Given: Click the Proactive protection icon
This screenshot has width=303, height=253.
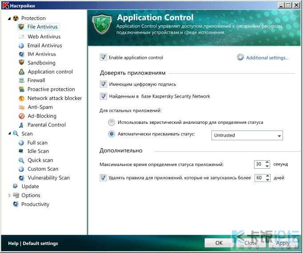Looking at the screenshot, I should pyautogui.click(x=21, y=89).
